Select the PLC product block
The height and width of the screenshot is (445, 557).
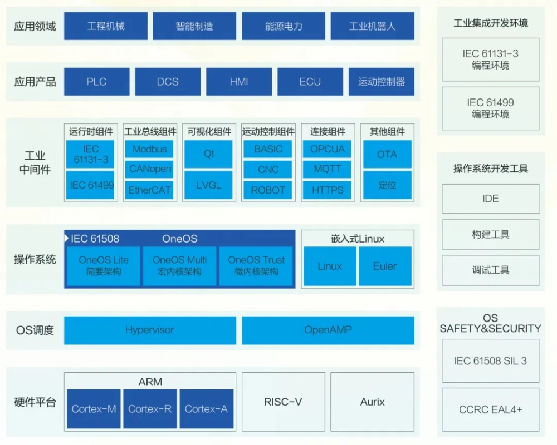(96, 82)
